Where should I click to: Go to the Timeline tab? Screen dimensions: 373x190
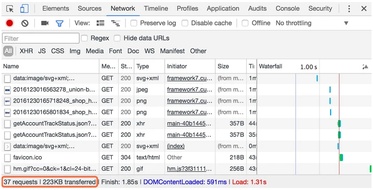(x=156, y=8)
